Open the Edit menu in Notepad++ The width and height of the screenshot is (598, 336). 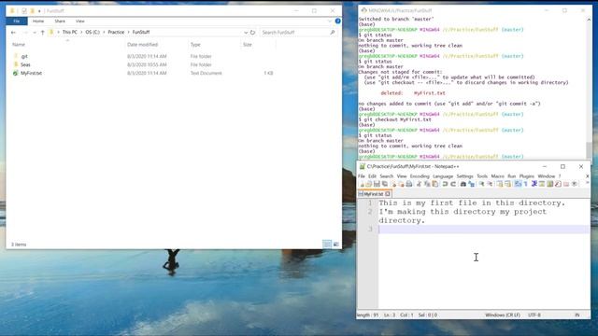coord(372,176)
